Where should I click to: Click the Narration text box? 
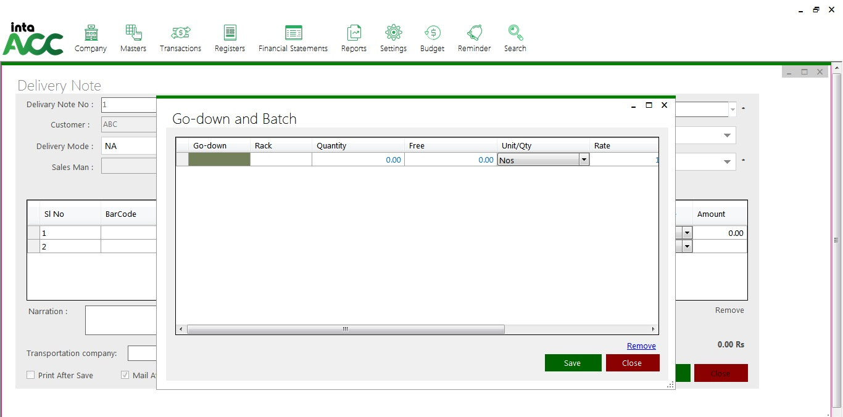click(121, 320)
